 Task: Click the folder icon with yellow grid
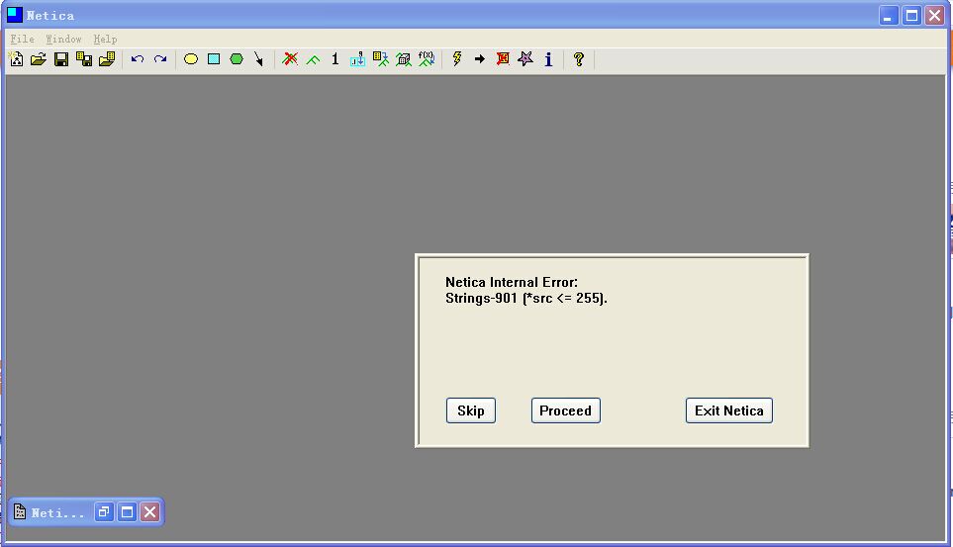[107, 59]
